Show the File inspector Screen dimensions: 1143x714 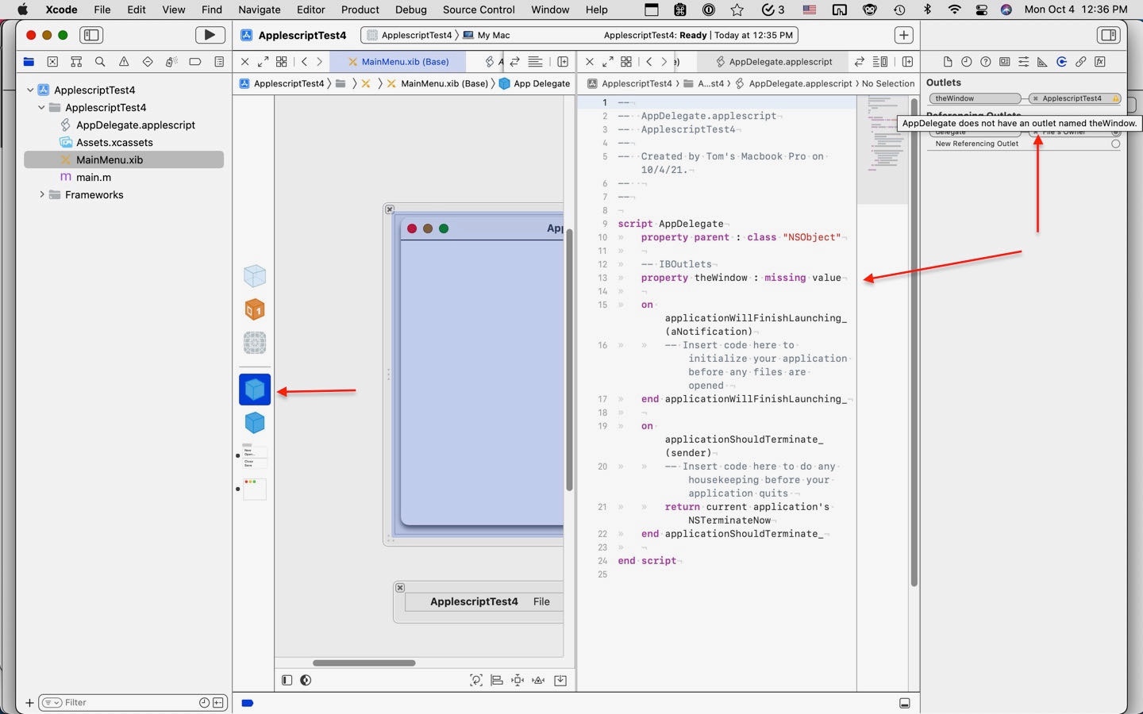(x=947, y=62)
